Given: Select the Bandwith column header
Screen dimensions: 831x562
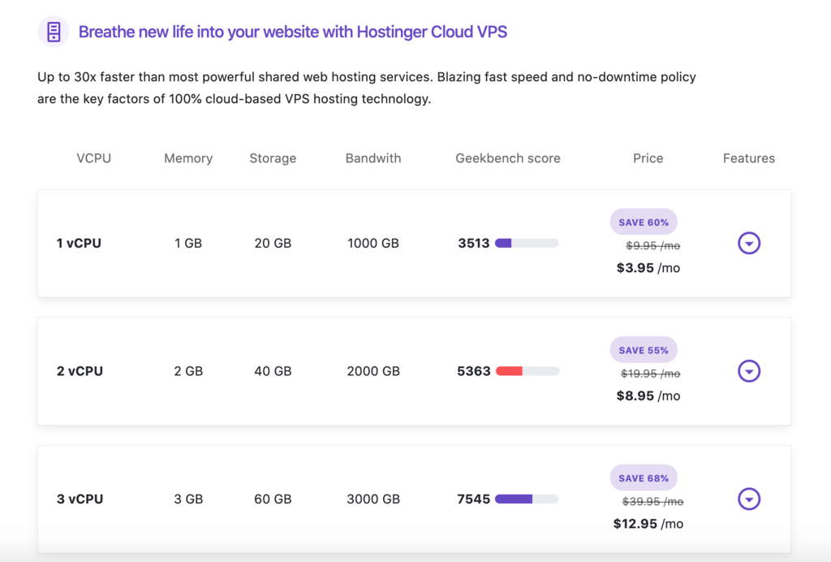Looking at the screenshot, I should (372, 158).
